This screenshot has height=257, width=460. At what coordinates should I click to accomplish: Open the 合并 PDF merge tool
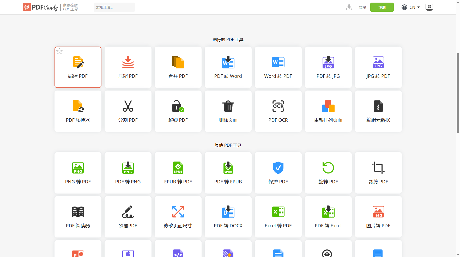coord(178,62)
